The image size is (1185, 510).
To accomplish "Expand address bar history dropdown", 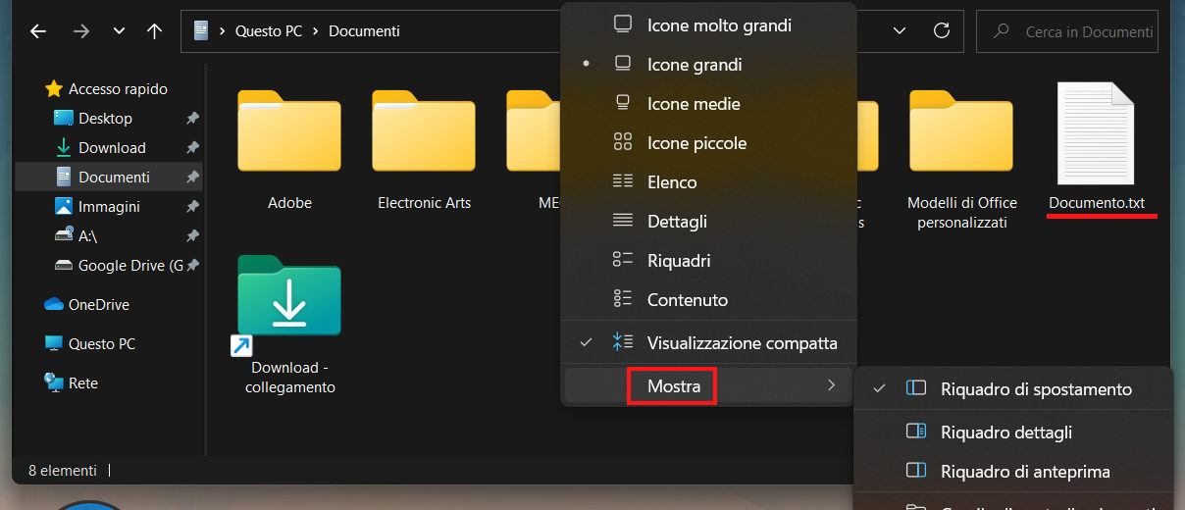I will [900, 31].
